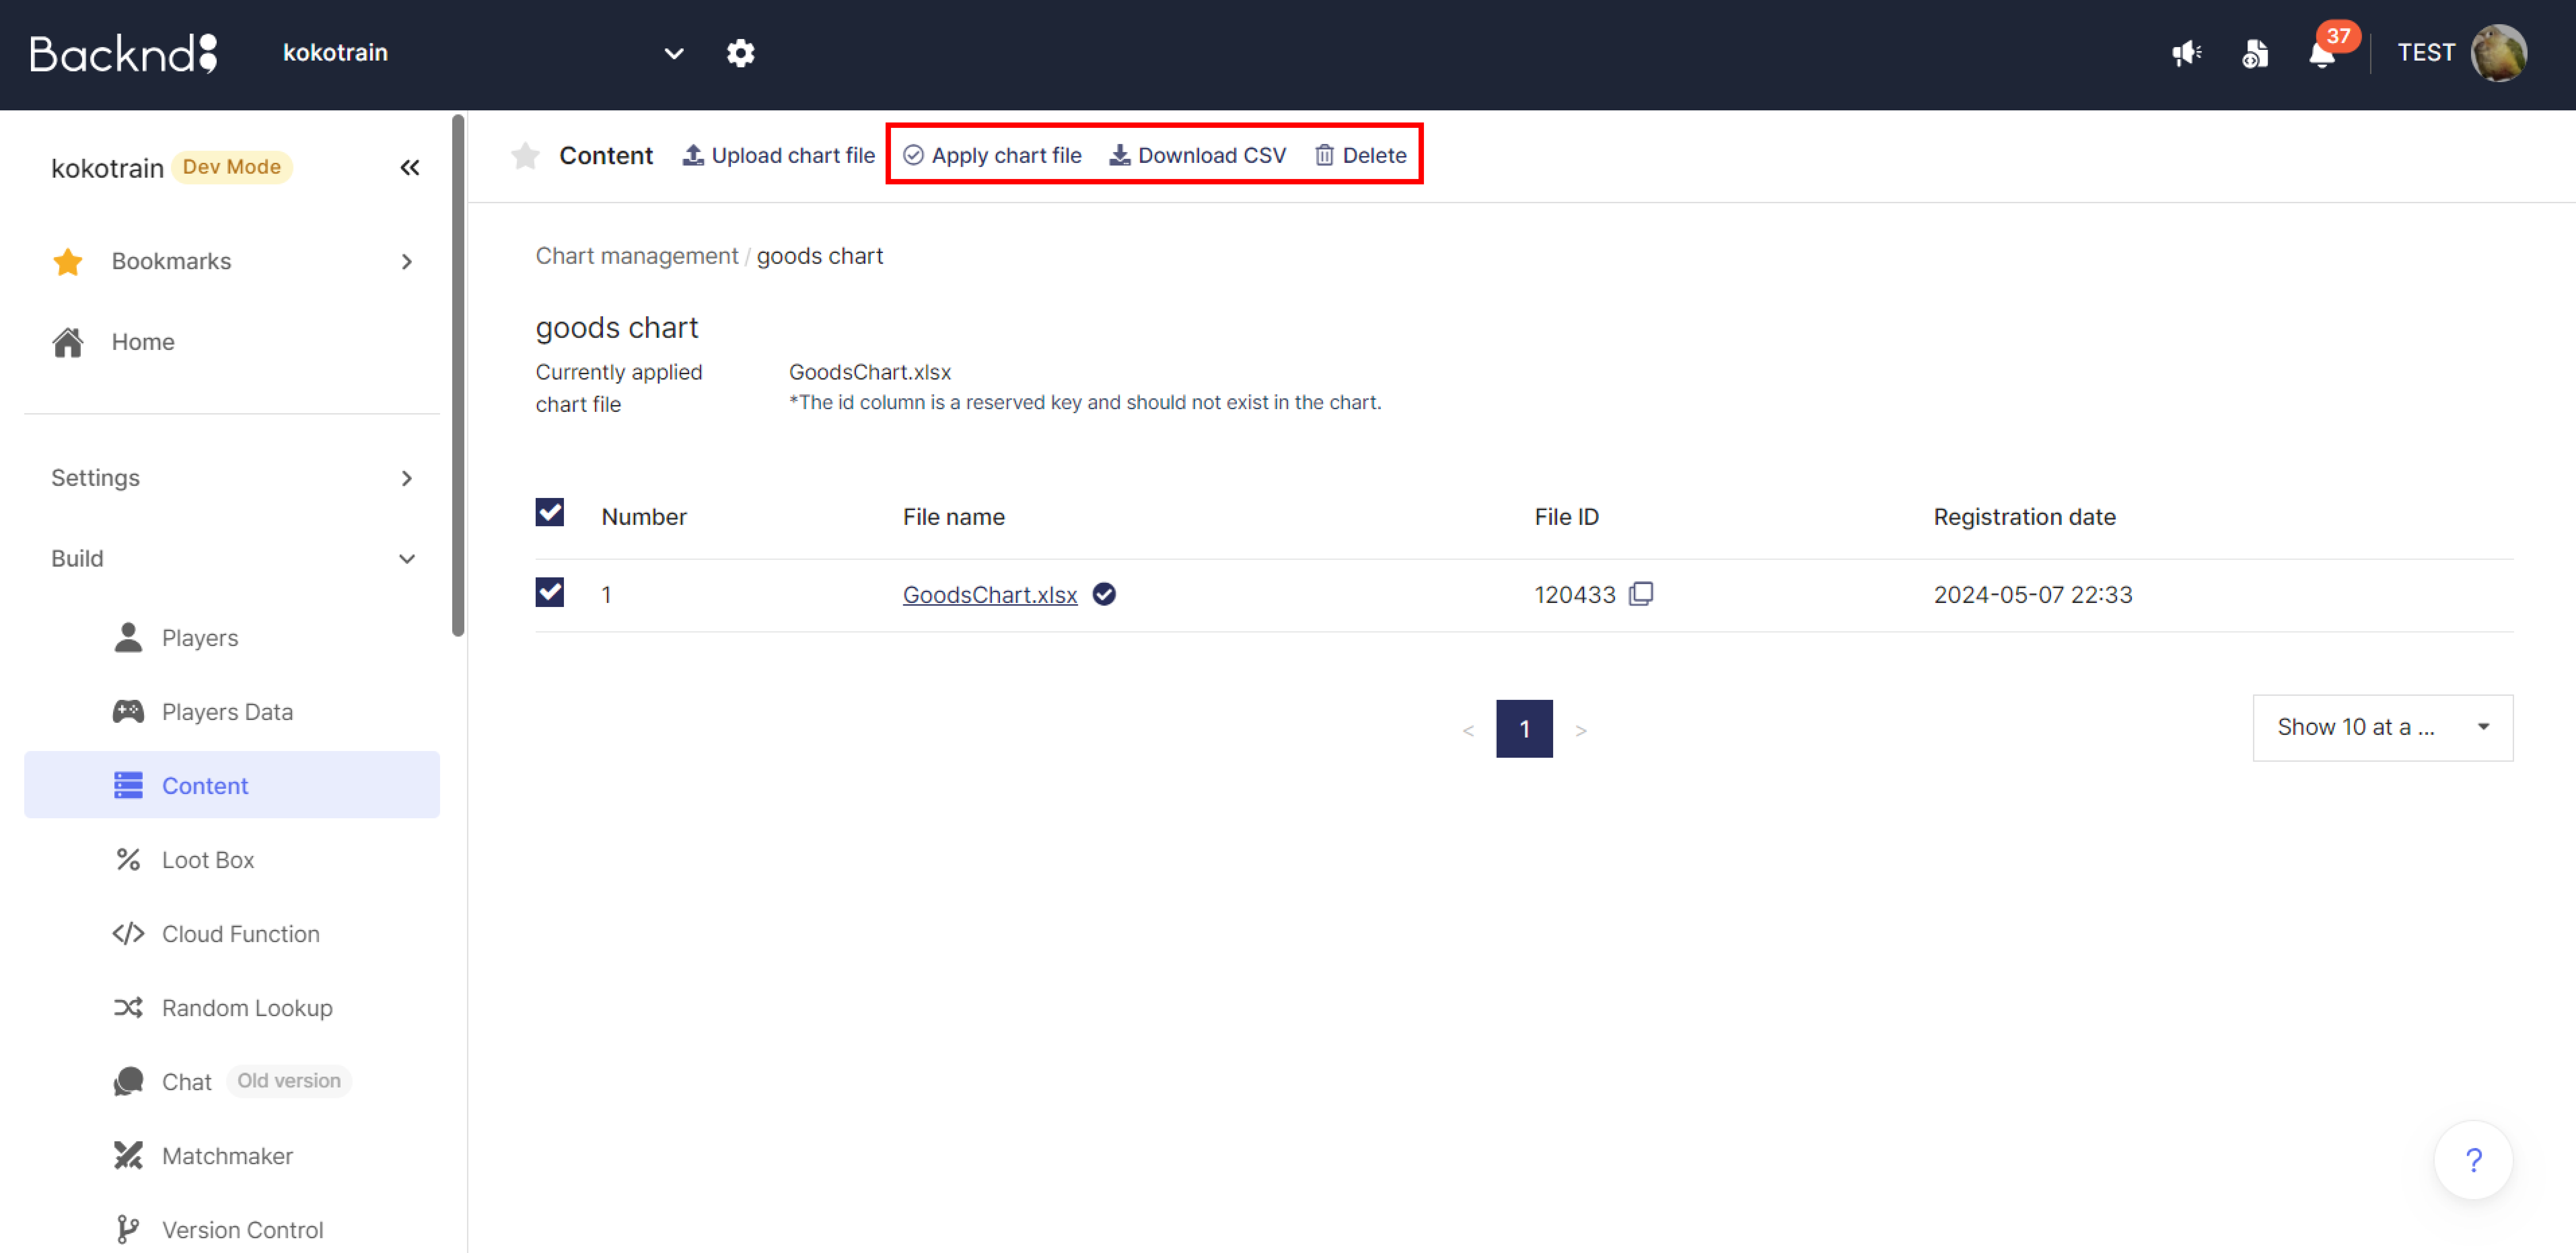Go back to Chart management breadcrumb
The image size is (2576, 1253).
tap(637, 256)
